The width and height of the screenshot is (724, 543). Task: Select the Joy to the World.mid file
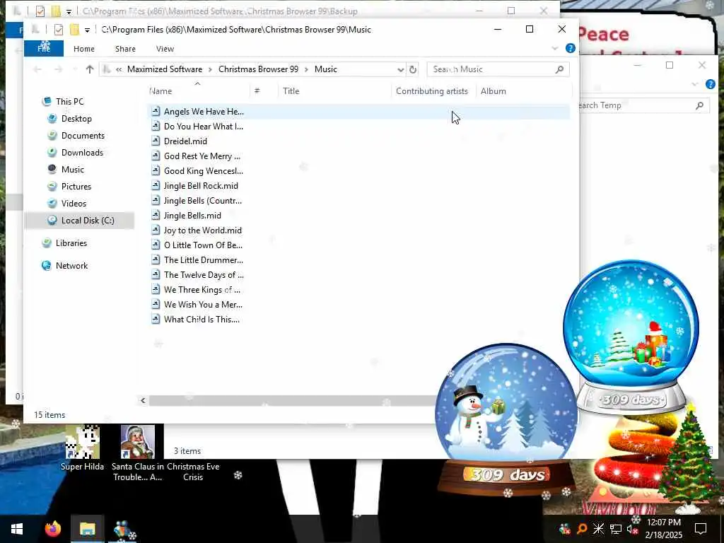pos(203,230)
